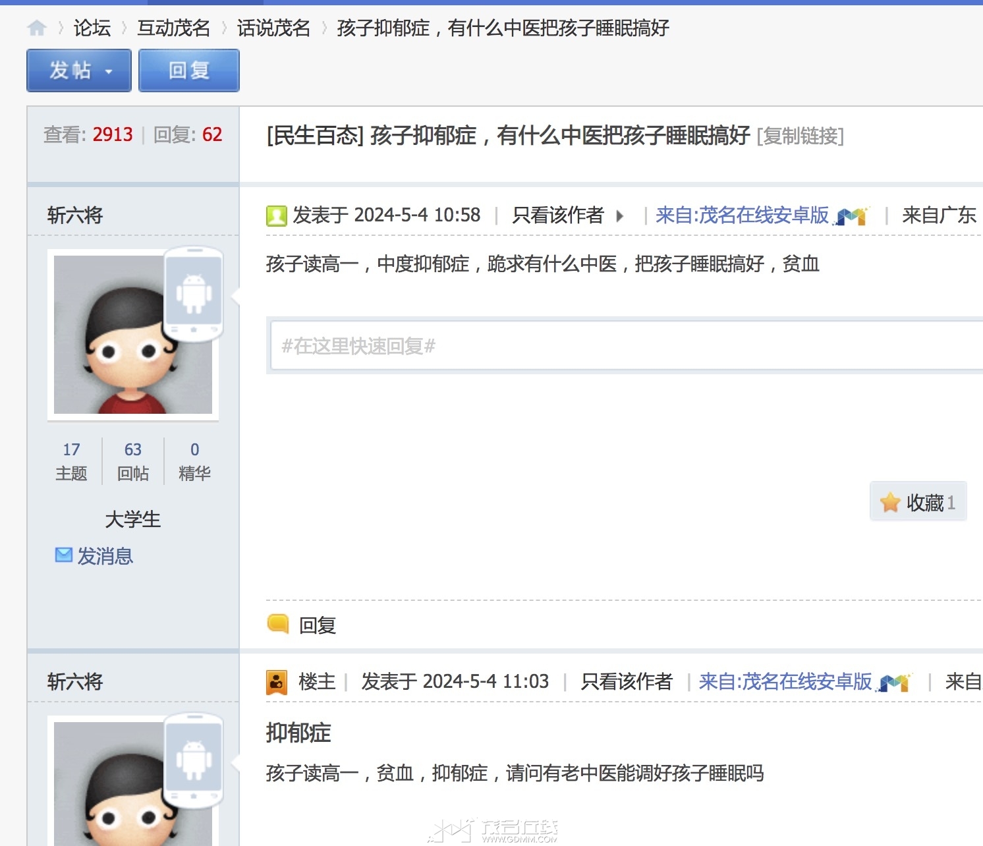Click the star icon on 收藏
Viewport: 983px width, 846px height.
click(x=890, y=502)
